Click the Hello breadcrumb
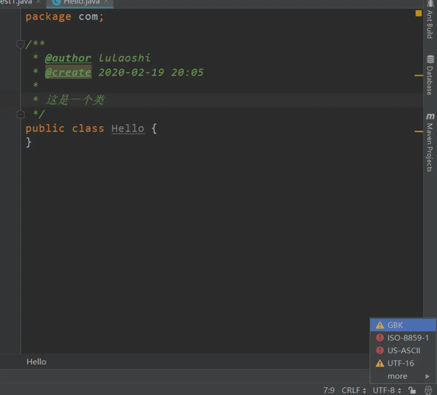Screen dimensions: 437x395 pos(36,362)
